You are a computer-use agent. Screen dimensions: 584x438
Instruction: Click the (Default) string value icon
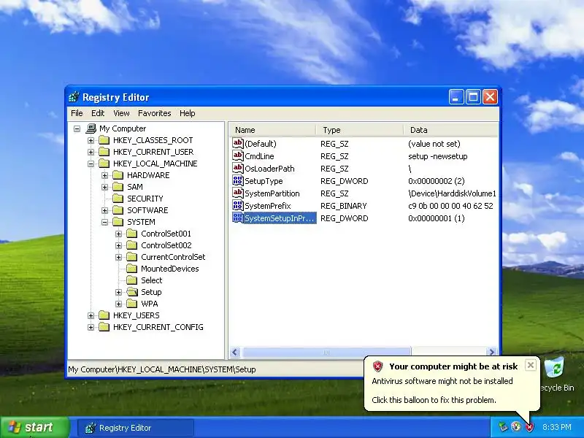[x=238, y=143]
